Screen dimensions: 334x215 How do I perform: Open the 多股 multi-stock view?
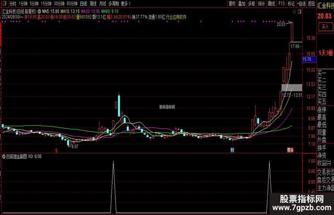pos(251,4)
